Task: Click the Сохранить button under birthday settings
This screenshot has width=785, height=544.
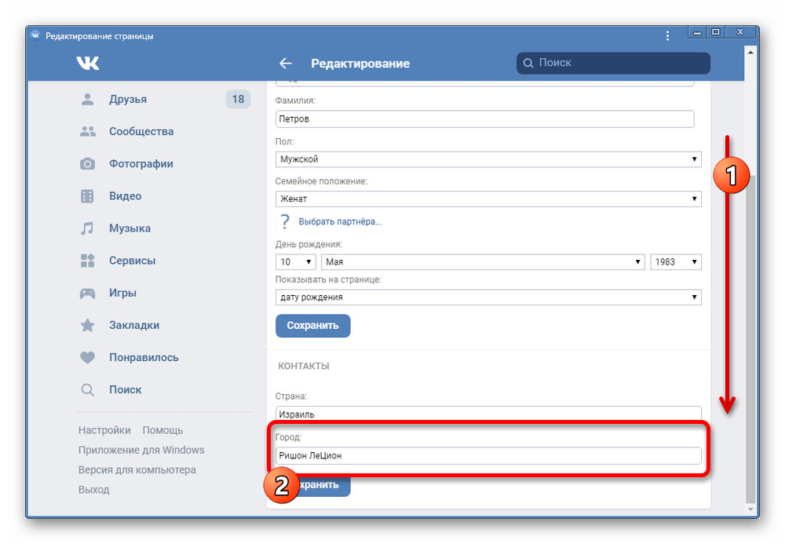Action: pos(313,326)
